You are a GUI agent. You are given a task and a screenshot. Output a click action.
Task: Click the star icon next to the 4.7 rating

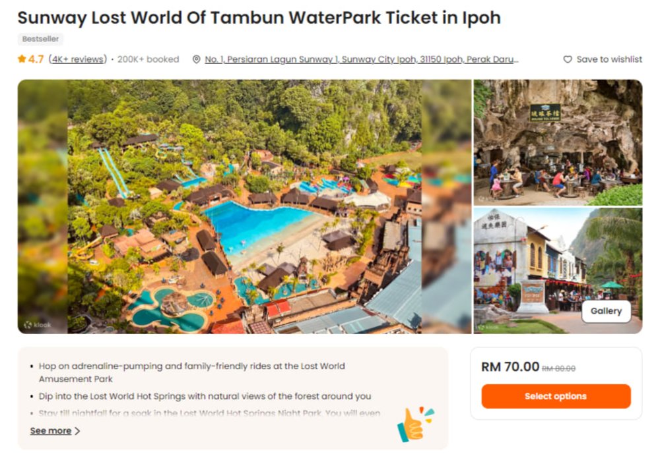click(20, 59)
